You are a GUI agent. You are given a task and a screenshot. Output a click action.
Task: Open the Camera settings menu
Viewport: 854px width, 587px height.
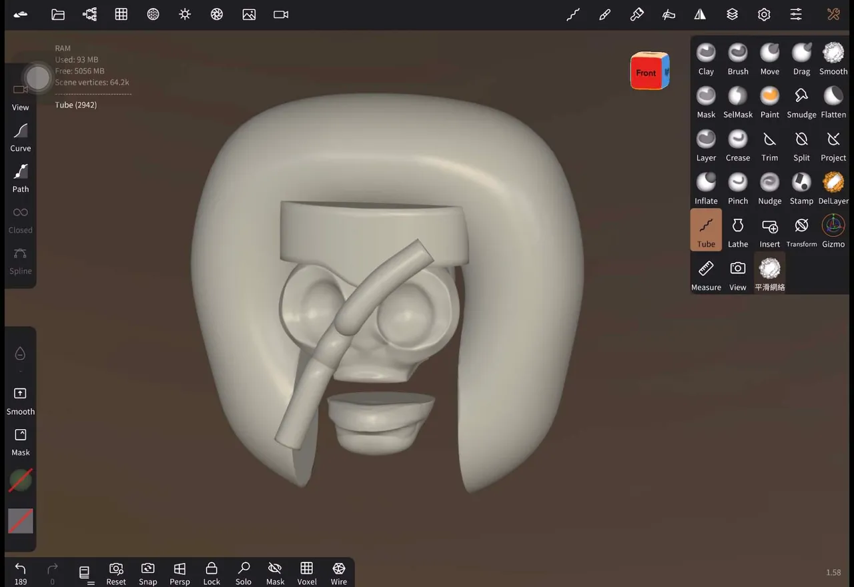[x=281, y=14]
